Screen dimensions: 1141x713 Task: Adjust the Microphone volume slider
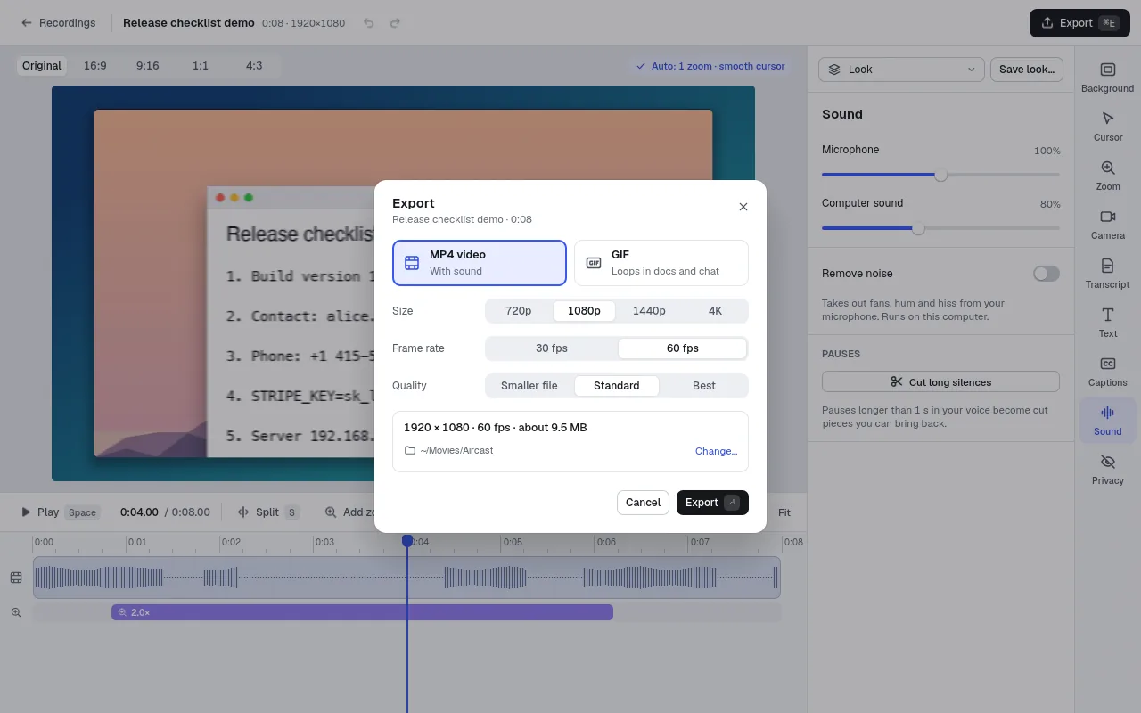pyautogui.click(x=940, y=175)
